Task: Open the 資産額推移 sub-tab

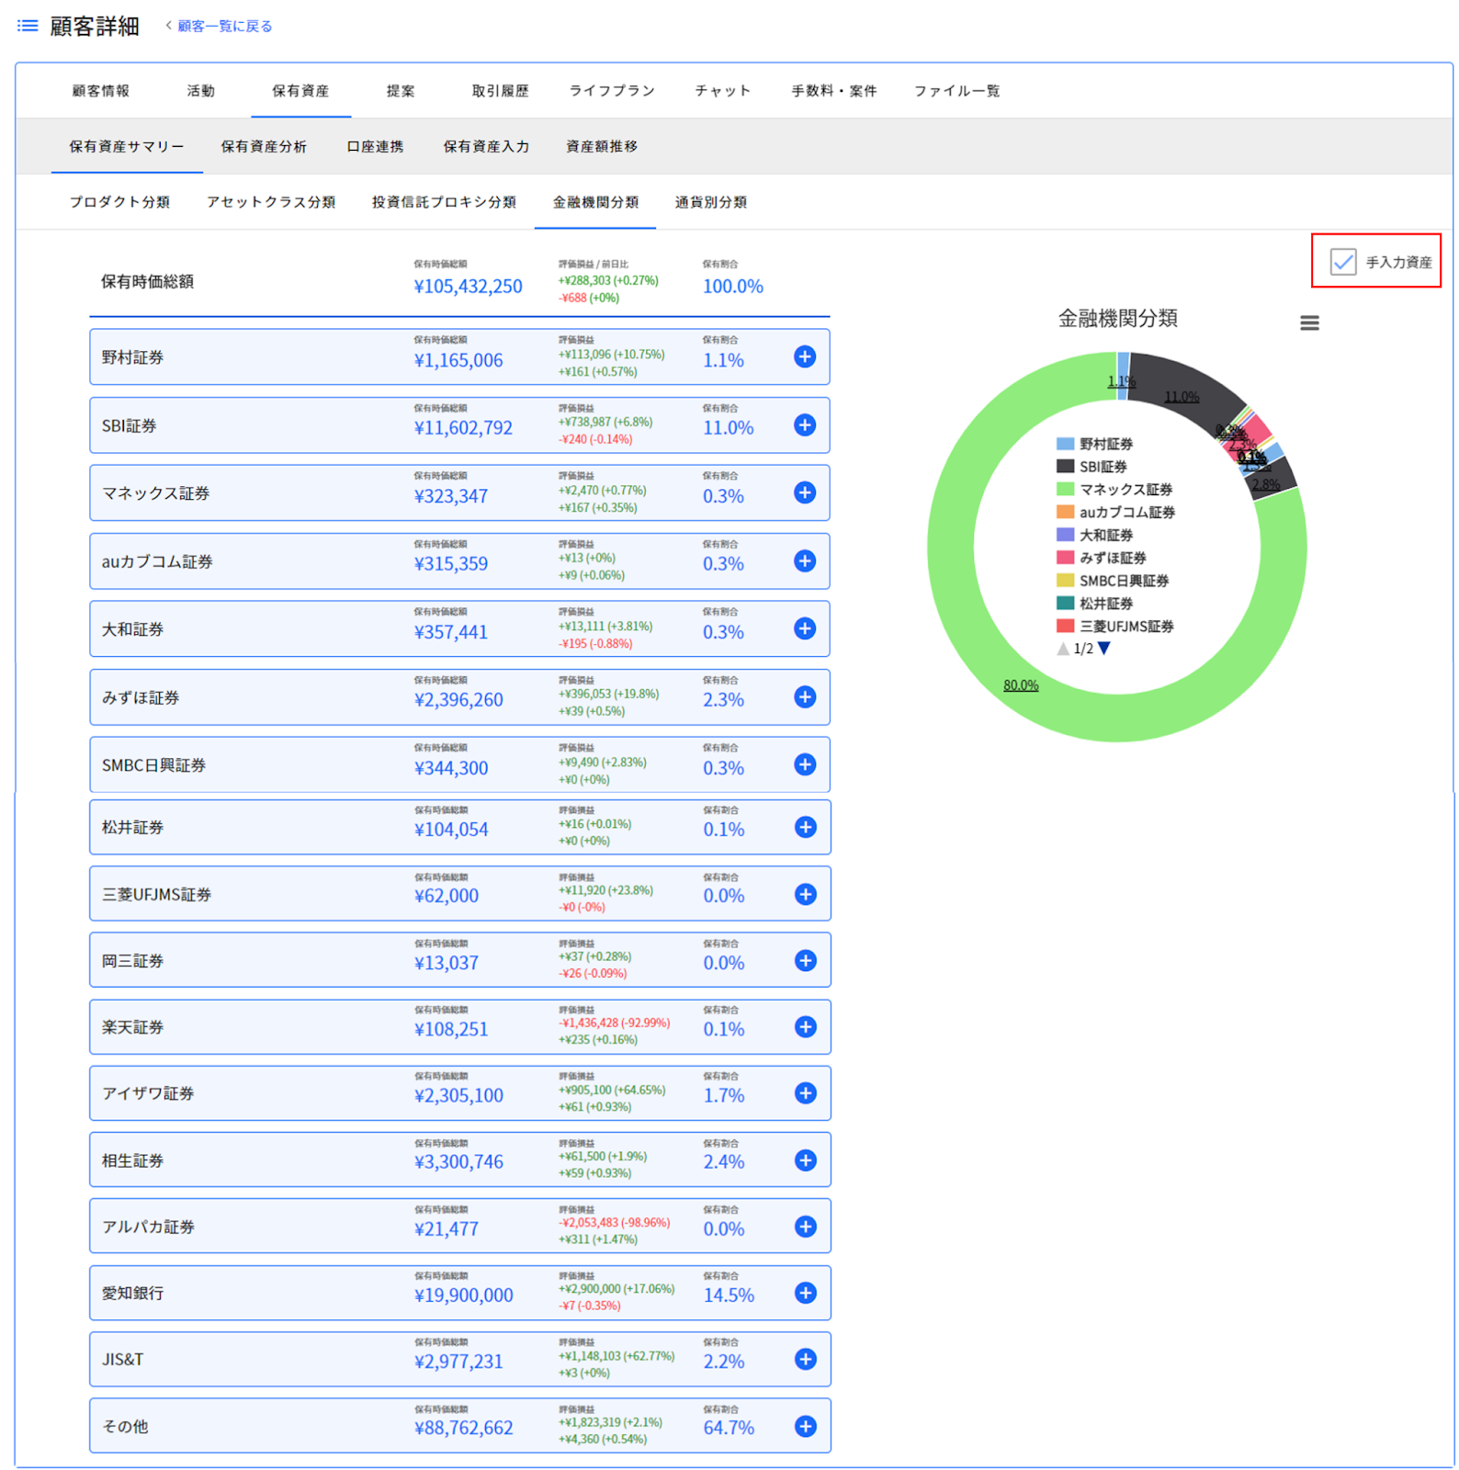Action: 602,146
